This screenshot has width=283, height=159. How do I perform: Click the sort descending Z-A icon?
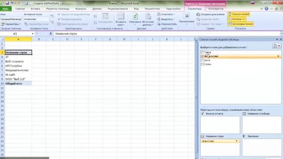coord(96,23)
